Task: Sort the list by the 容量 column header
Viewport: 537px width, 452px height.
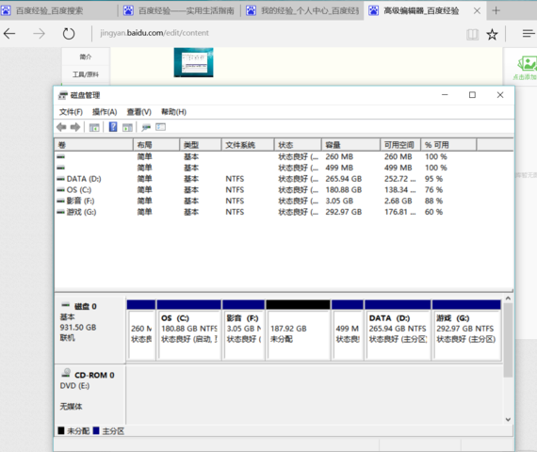Action: tap(350, 145)
